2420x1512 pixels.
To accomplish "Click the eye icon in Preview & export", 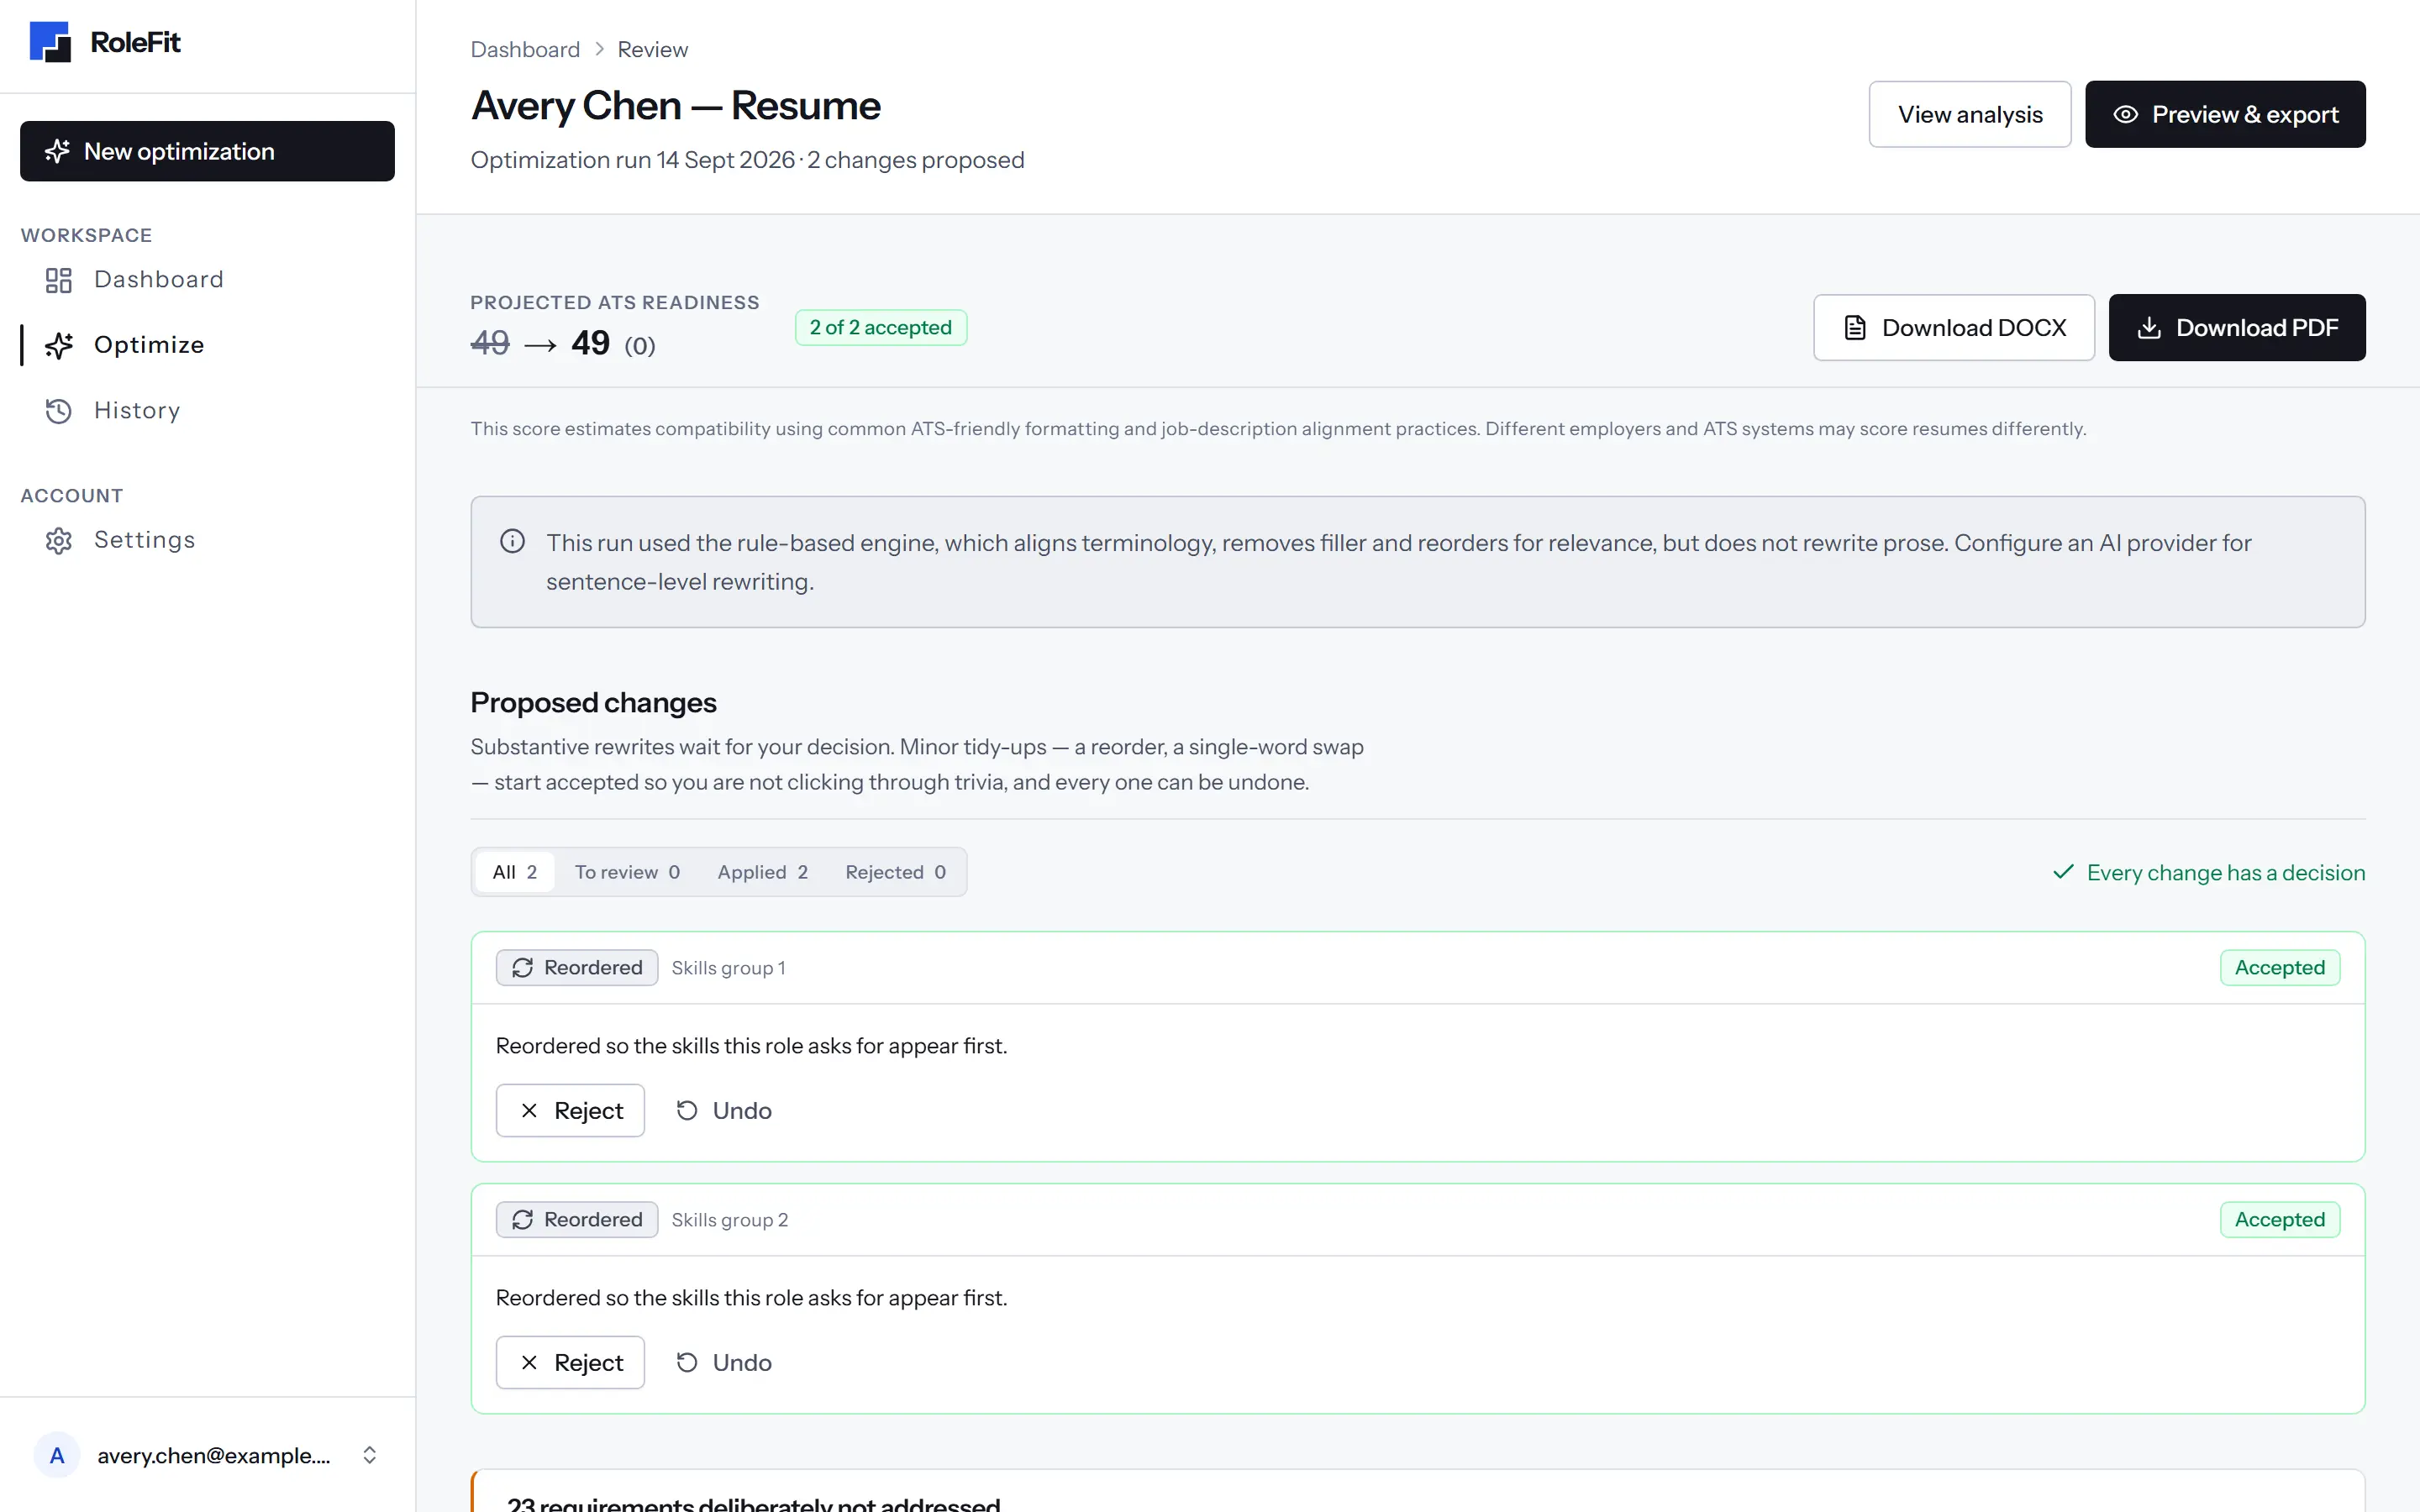I will click(2125, 114).
